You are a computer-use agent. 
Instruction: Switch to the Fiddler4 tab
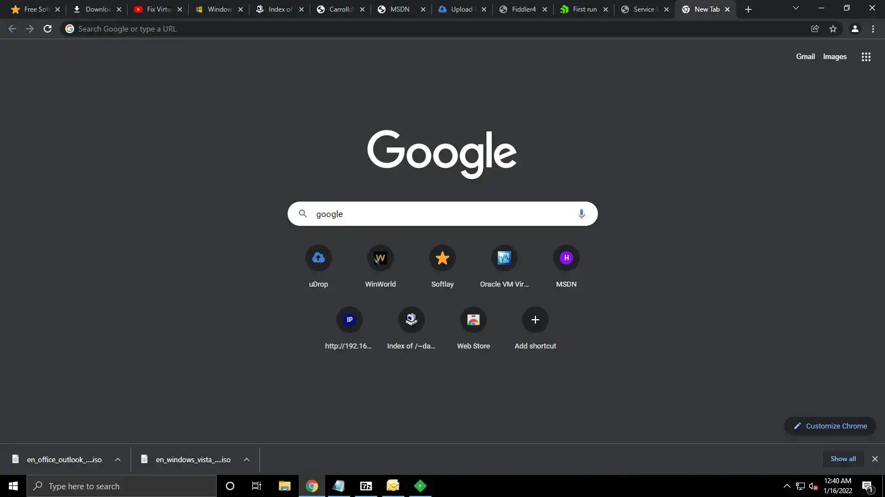point(523,9)
